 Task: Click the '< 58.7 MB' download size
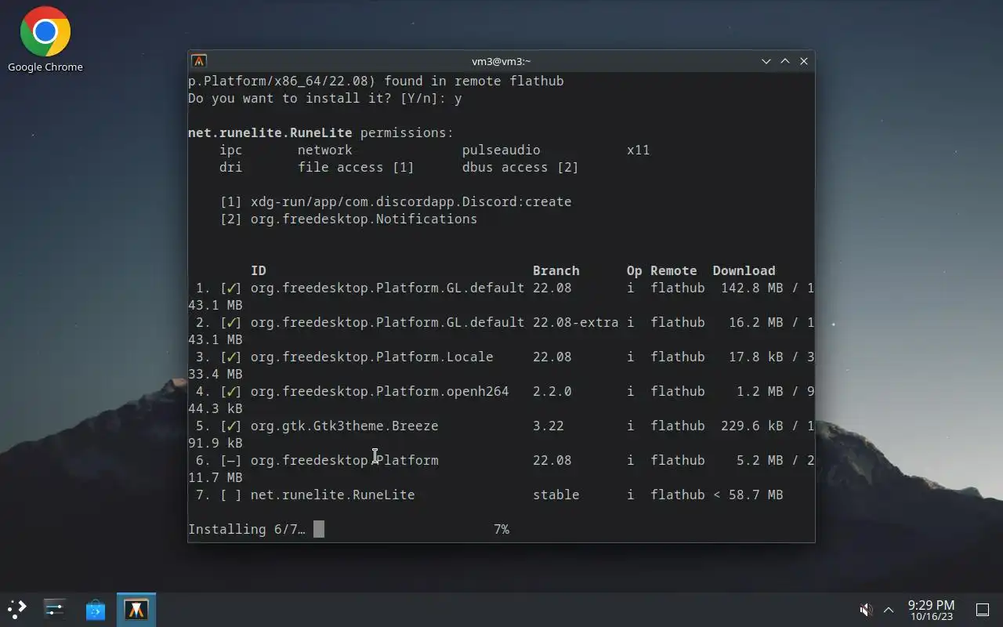click(748, 495)
